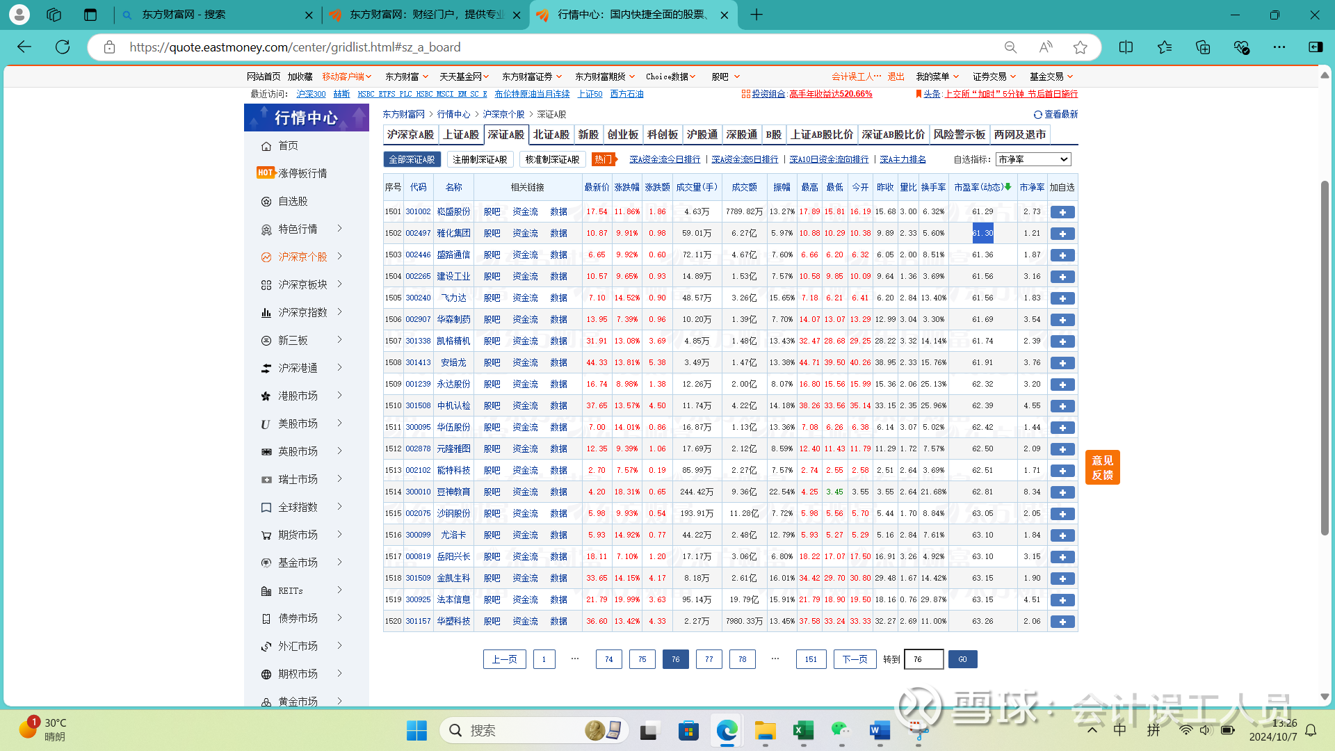
Task: Expand 港股市场 sidebar chevron
Action: click(340, 395)
